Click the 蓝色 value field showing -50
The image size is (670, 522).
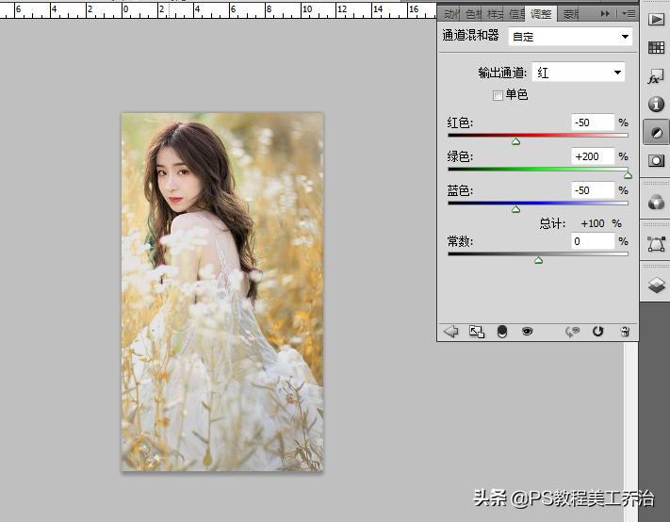click(x=593, y=190)
